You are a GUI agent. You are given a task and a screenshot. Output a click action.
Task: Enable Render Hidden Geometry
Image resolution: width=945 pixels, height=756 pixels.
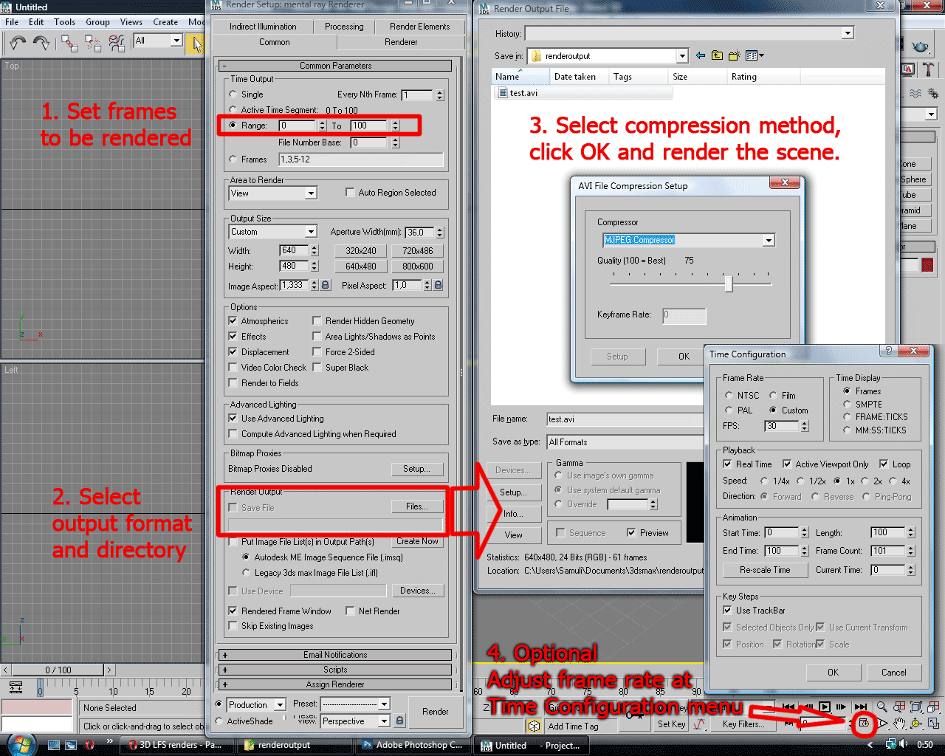click(317, 321)
